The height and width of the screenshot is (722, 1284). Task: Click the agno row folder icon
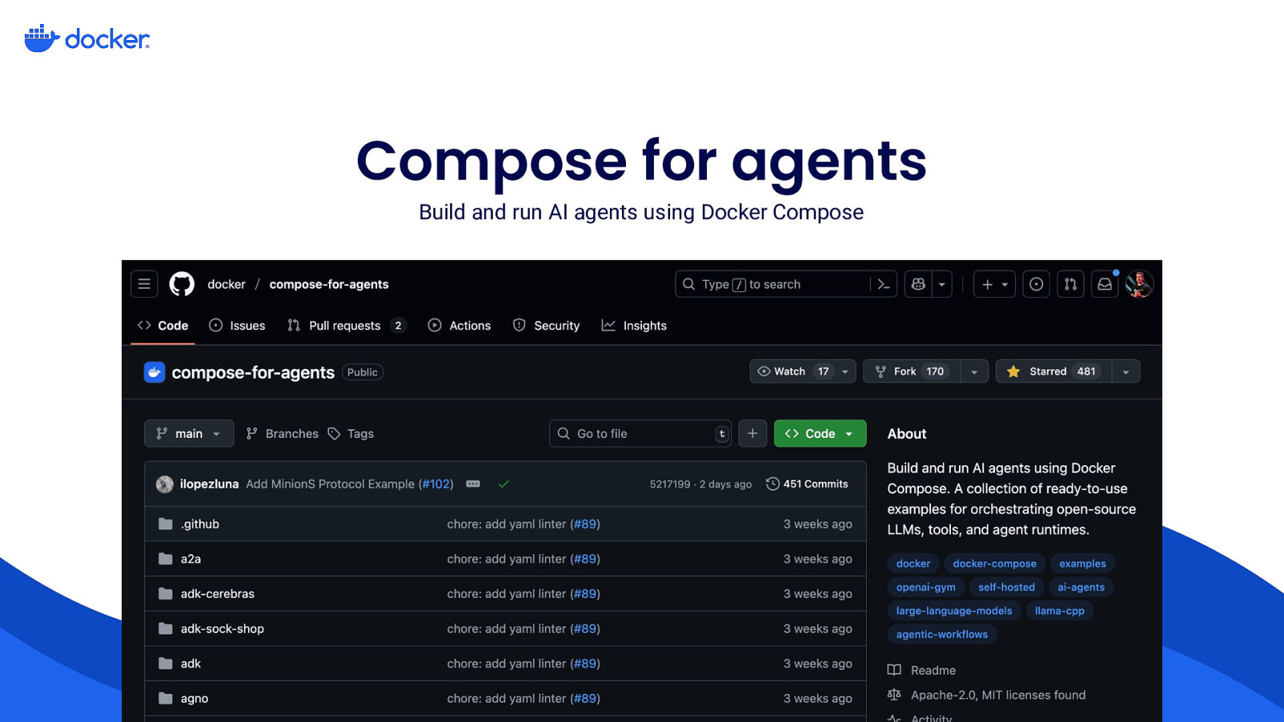point(165,698)
